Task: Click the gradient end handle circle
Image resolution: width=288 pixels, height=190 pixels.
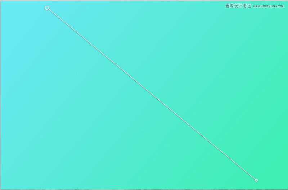Action: click(x=256, y=180)
